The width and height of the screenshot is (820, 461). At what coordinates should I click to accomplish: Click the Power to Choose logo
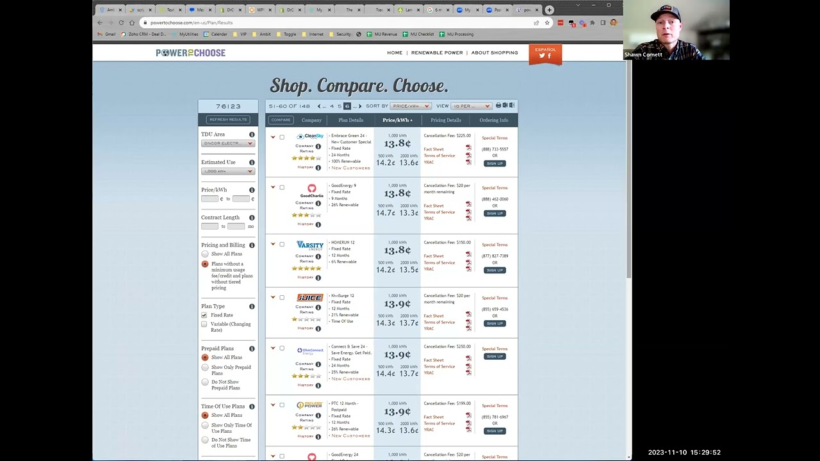pos(191,53)
